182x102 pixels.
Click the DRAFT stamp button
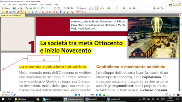click(x=78, y=12)
